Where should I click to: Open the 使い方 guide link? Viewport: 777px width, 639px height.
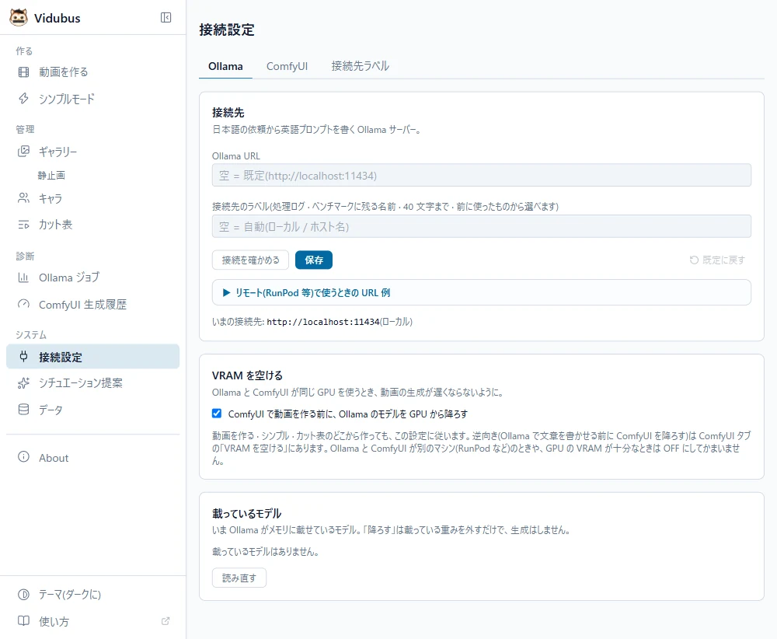tap(92, 620)
